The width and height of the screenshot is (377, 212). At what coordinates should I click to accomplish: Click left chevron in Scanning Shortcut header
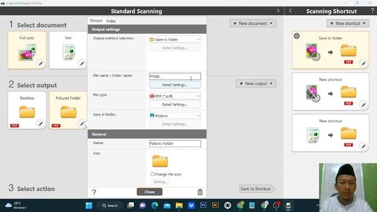290,11
